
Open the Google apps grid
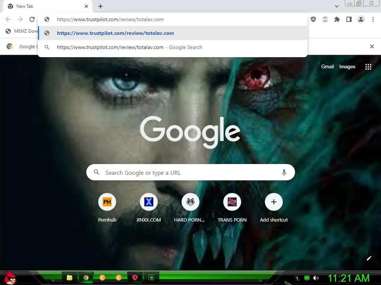tap(368, 67)
